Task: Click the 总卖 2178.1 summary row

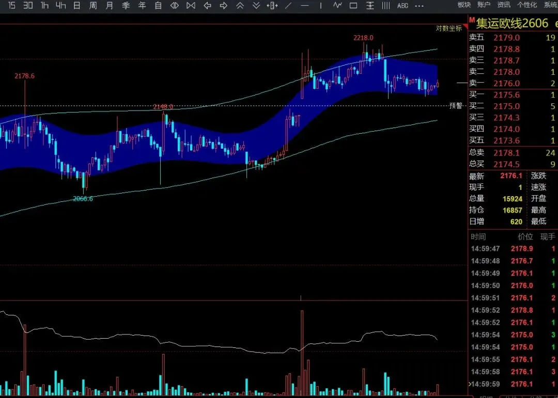Action: coord(513,153)
